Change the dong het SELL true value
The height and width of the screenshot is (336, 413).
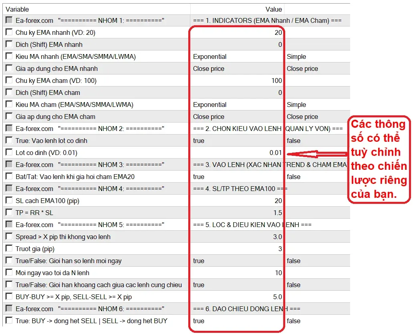[237, 321]
